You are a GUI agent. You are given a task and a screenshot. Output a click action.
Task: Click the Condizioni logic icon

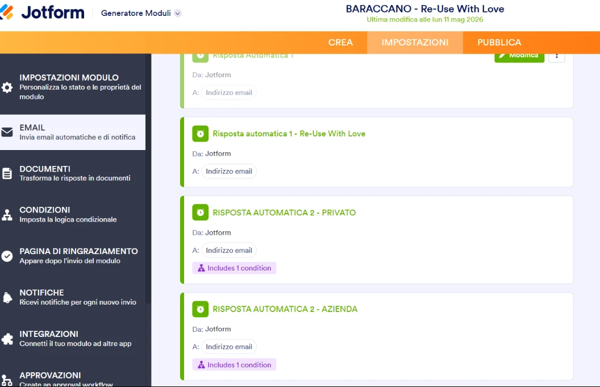point(7,215)
